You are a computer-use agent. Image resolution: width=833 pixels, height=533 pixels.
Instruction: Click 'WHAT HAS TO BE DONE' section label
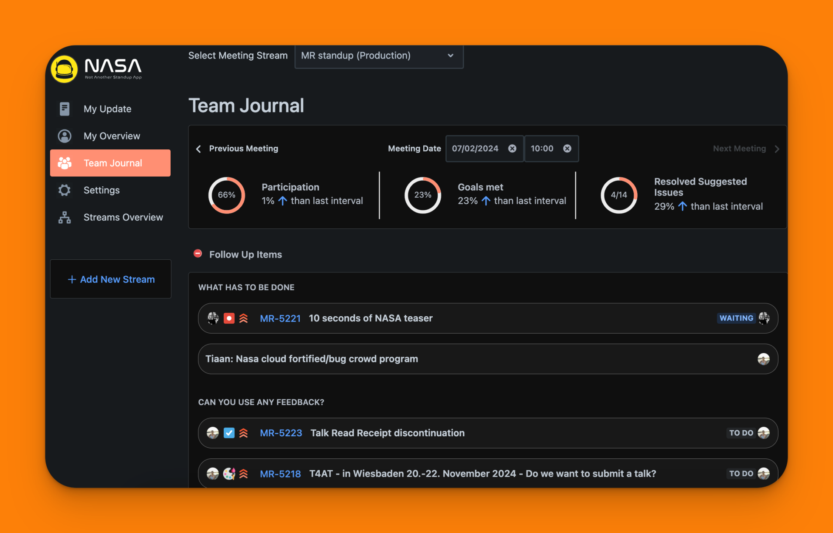tap(246, 287)
